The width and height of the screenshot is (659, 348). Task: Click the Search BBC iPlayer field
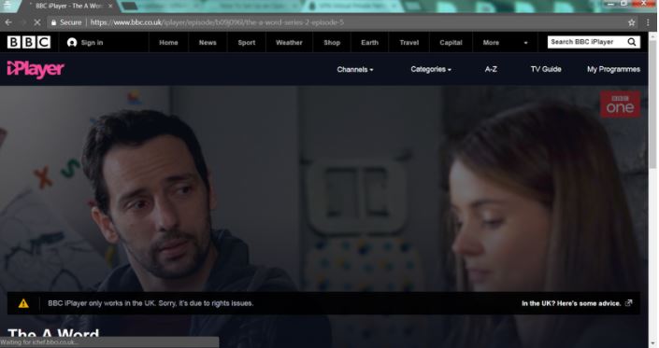586,42
